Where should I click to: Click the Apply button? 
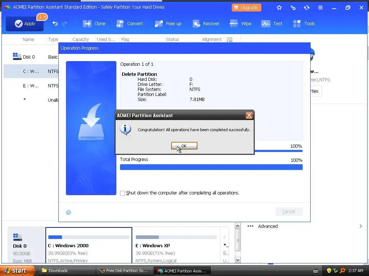coord(25,23)
